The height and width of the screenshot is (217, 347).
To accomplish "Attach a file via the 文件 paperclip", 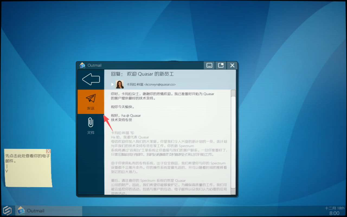I will click(x=91, y=126).
